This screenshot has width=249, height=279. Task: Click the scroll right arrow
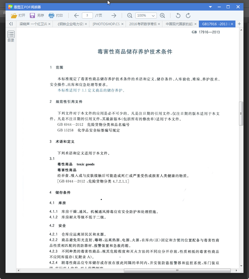point(236,270)
